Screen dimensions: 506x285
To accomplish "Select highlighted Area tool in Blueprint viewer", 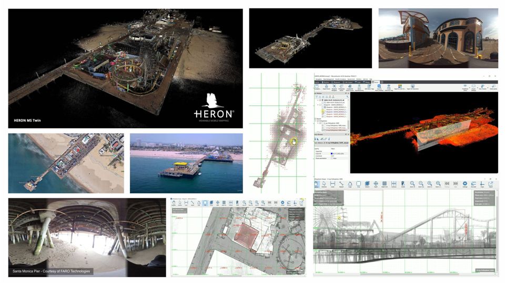I will click(x=205, y=203).
